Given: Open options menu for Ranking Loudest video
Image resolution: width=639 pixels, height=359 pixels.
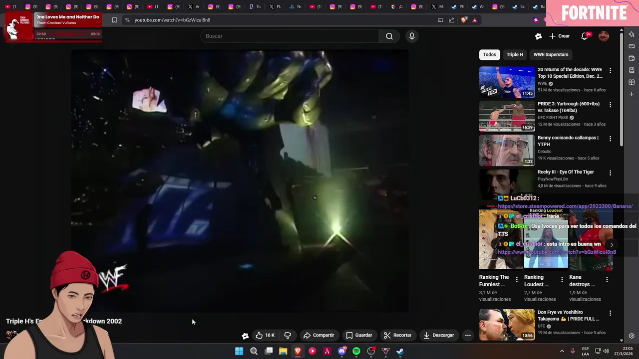Looking at the screenshot, I should (x=562, y=279).
